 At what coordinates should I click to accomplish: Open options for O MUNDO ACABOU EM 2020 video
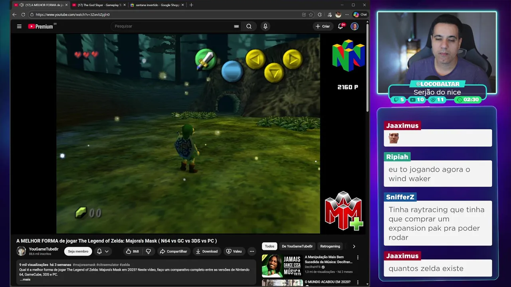(358, 282)
